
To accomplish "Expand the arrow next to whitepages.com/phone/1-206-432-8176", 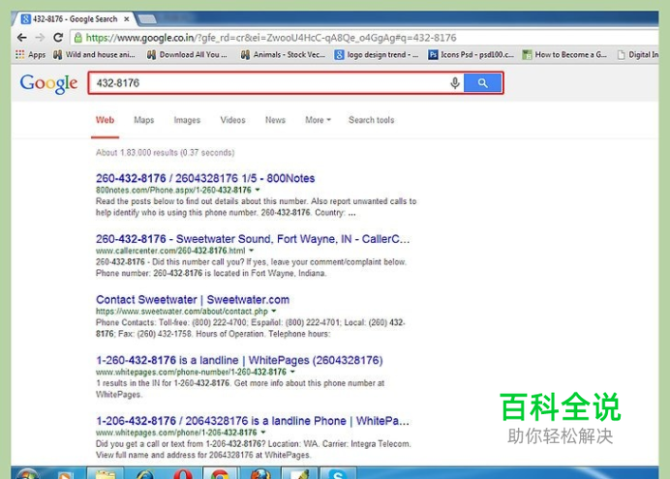I will (263, 432).
